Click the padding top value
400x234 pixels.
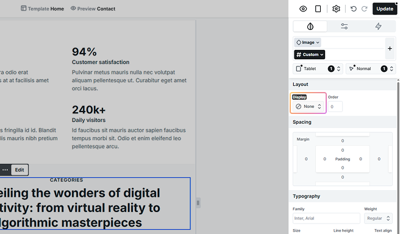tap(343, 151)
